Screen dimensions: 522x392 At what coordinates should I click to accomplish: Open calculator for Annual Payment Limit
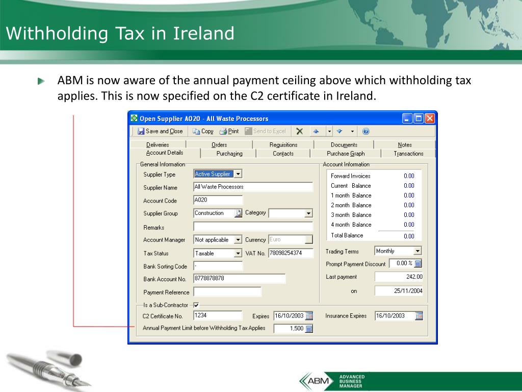309,329
